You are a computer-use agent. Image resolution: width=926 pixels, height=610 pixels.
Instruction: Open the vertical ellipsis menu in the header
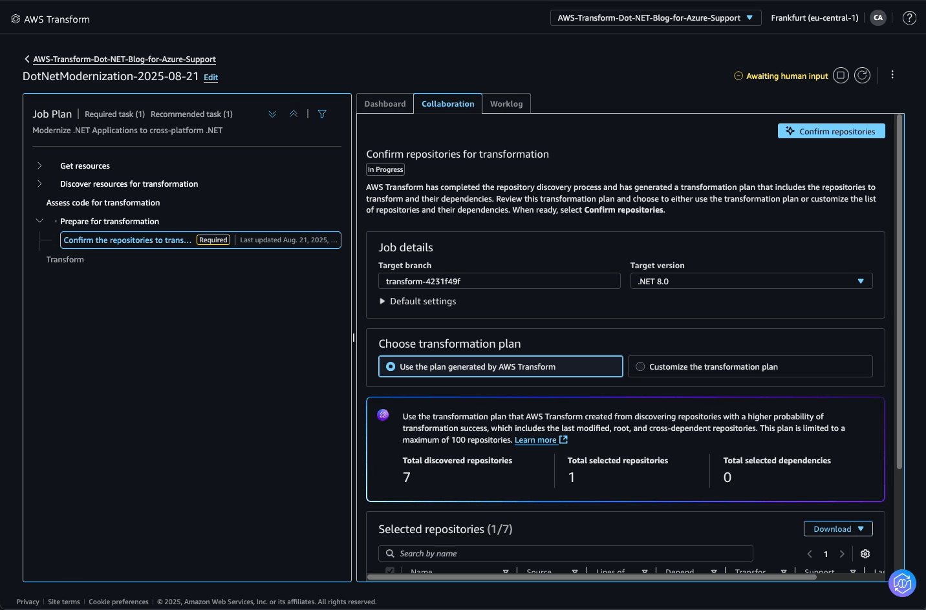click(892, 74)
